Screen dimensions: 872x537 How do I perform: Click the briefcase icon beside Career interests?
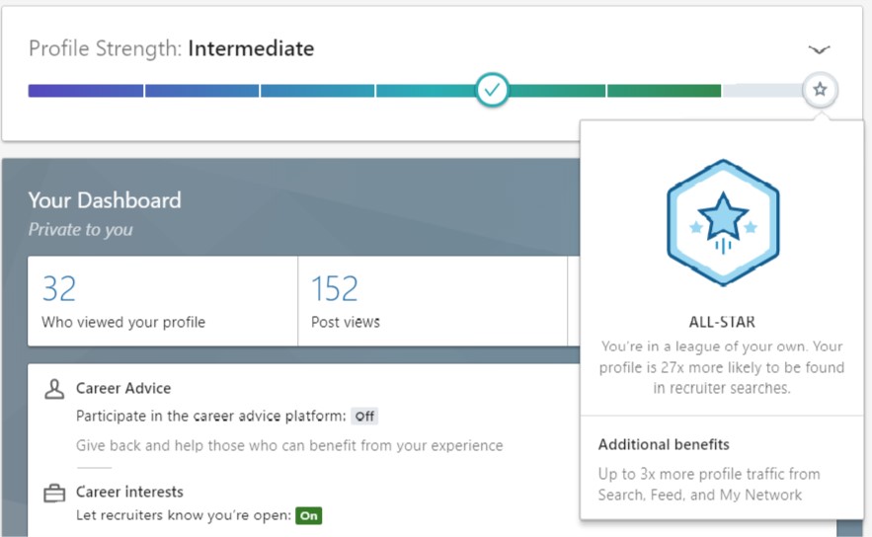click(x=54, y=493)
